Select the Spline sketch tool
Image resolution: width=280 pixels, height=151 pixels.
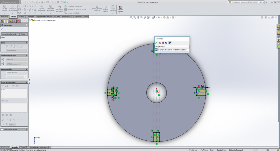click(30, 6)
